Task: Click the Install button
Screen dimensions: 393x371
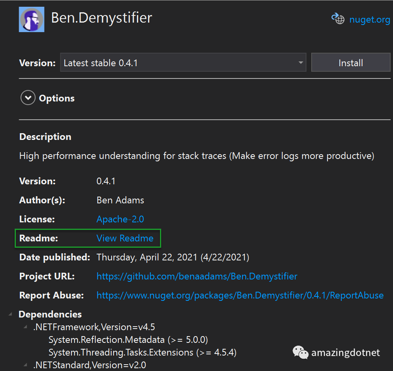Action: tap(351, 63)
